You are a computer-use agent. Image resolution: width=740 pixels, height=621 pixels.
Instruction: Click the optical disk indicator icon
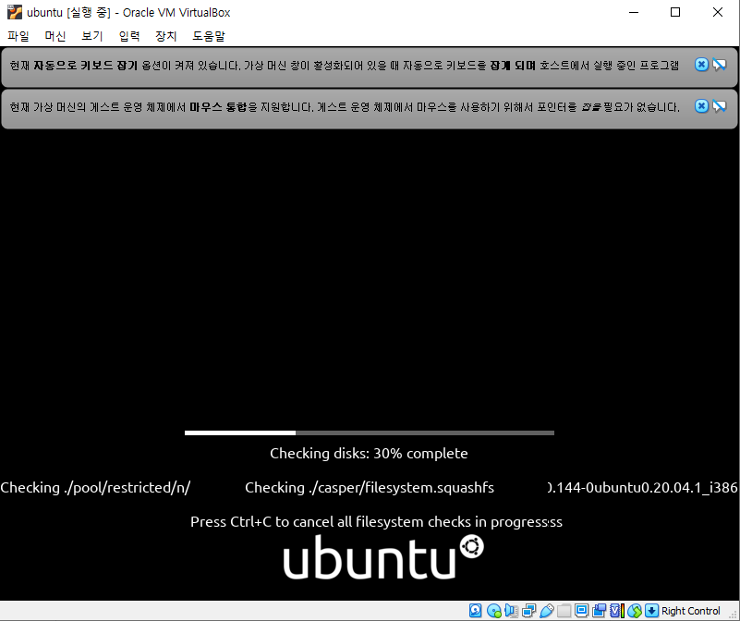pyautogui.click(x=493, y=611)
